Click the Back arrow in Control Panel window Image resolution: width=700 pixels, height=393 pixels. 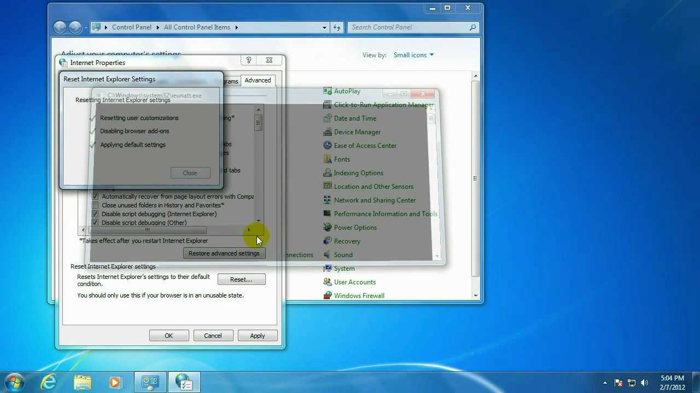click(60, 27)
